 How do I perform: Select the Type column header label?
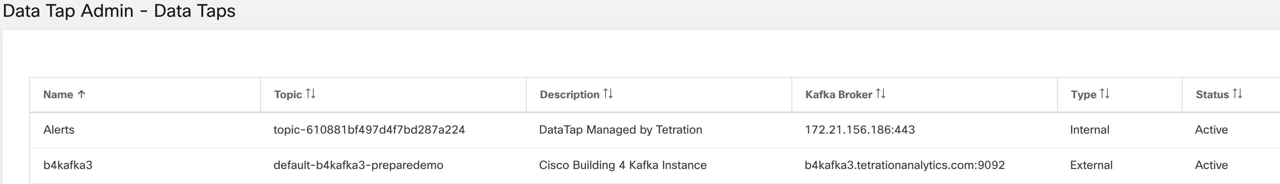[1084, 95]
